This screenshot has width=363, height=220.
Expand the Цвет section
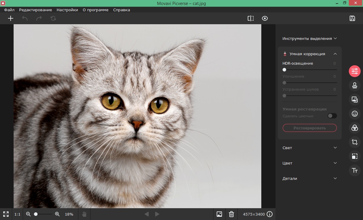[x=310, y=163]
